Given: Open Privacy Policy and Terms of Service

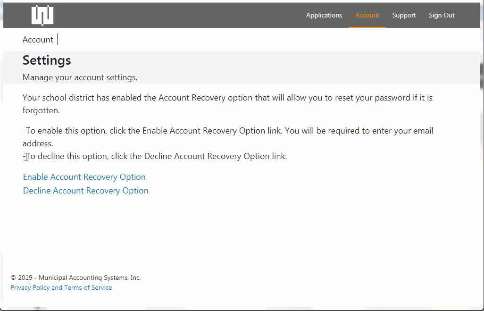Looking at the screenshot, I should point(61,287).
